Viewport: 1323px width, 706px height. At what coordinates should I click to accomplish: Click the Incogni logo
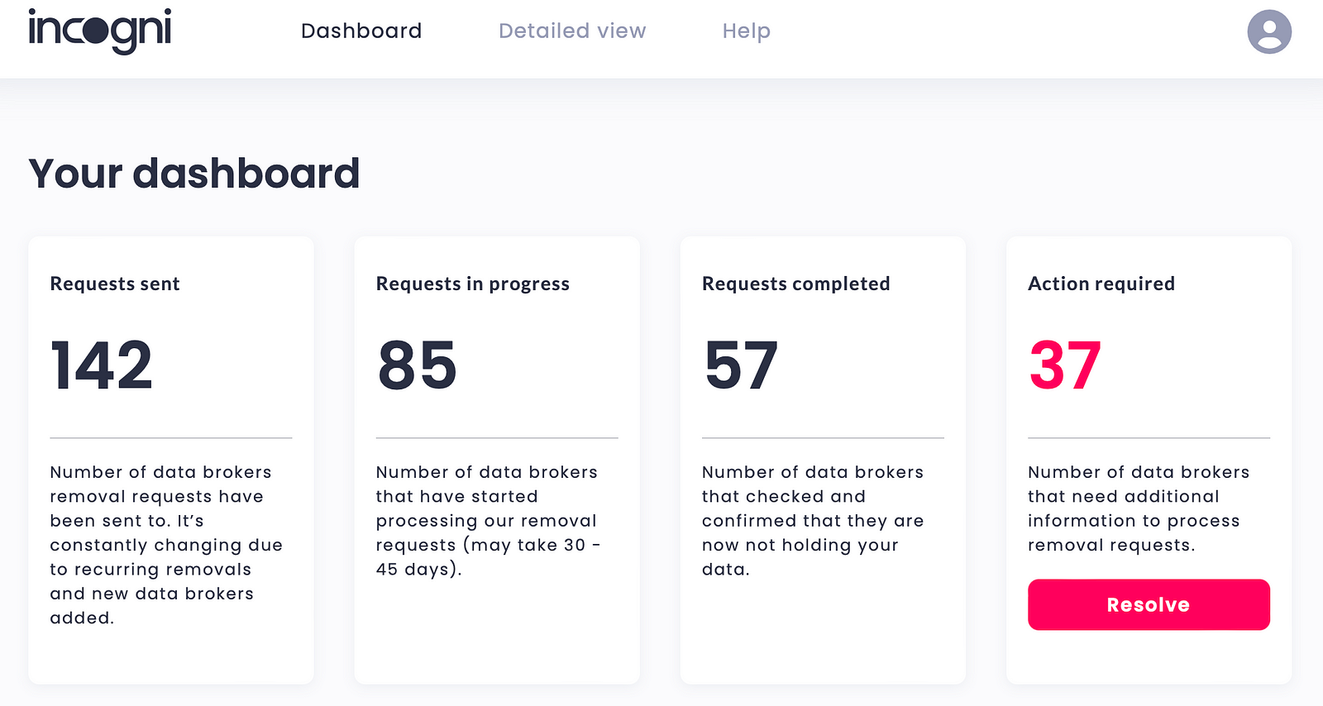[x=100, y=31]
